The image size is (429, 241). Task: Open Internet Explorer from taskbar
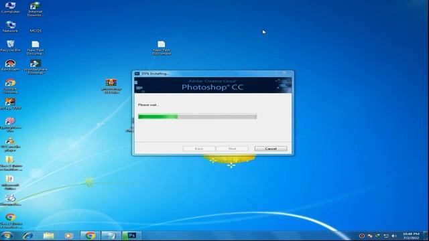pos(27,236)
